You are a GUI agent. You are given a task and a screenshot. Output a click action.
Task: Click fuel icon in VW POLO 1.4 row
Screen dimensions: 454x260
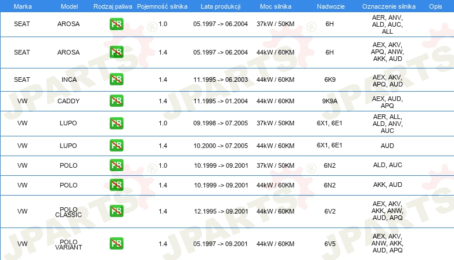click(116, 185)
